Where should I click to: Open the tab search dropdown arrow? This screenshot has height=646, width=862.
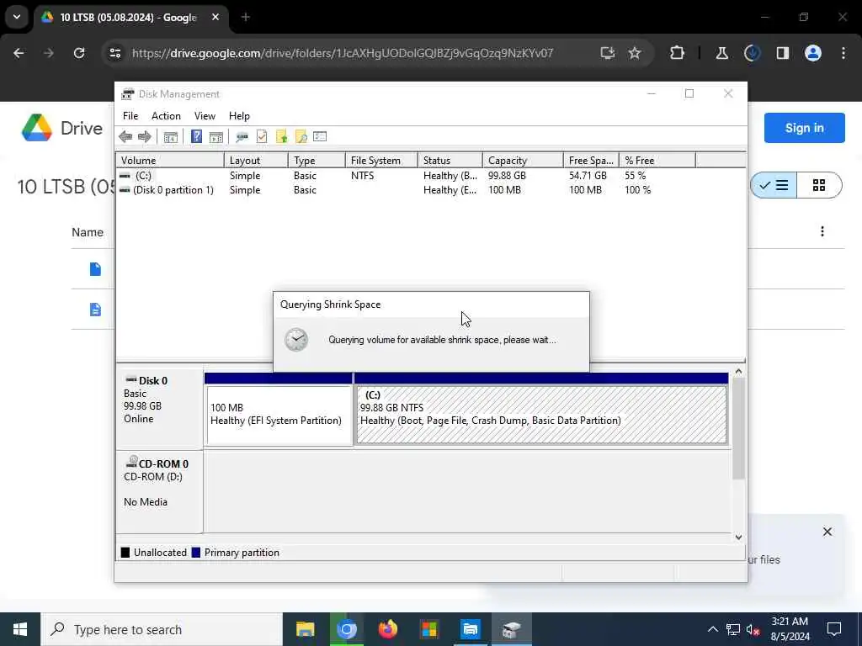pos(17,17)
